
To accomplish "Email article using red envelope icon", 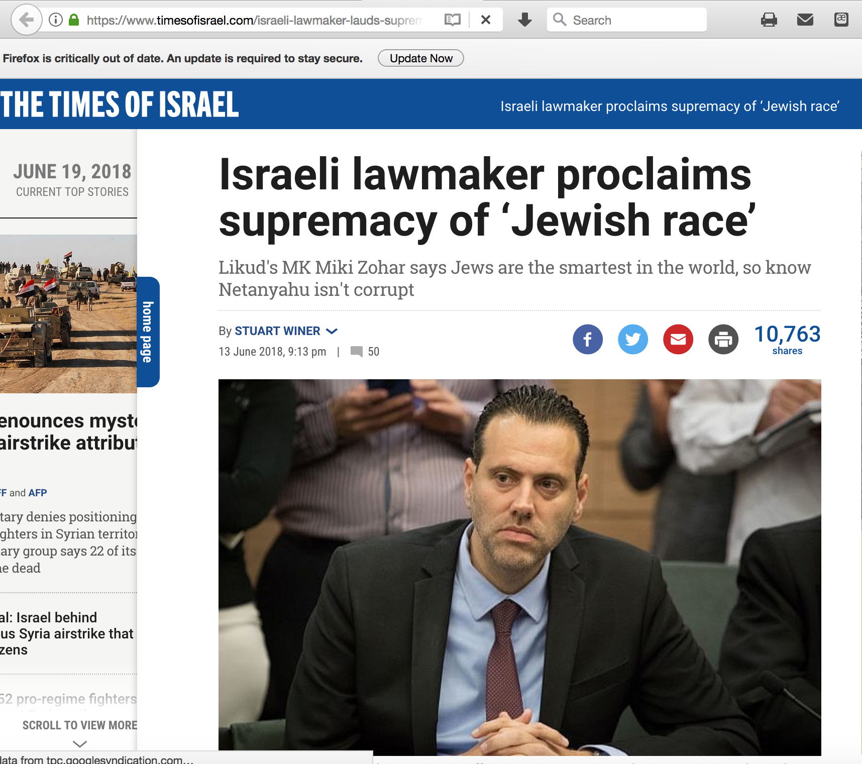I will [678, 340].
